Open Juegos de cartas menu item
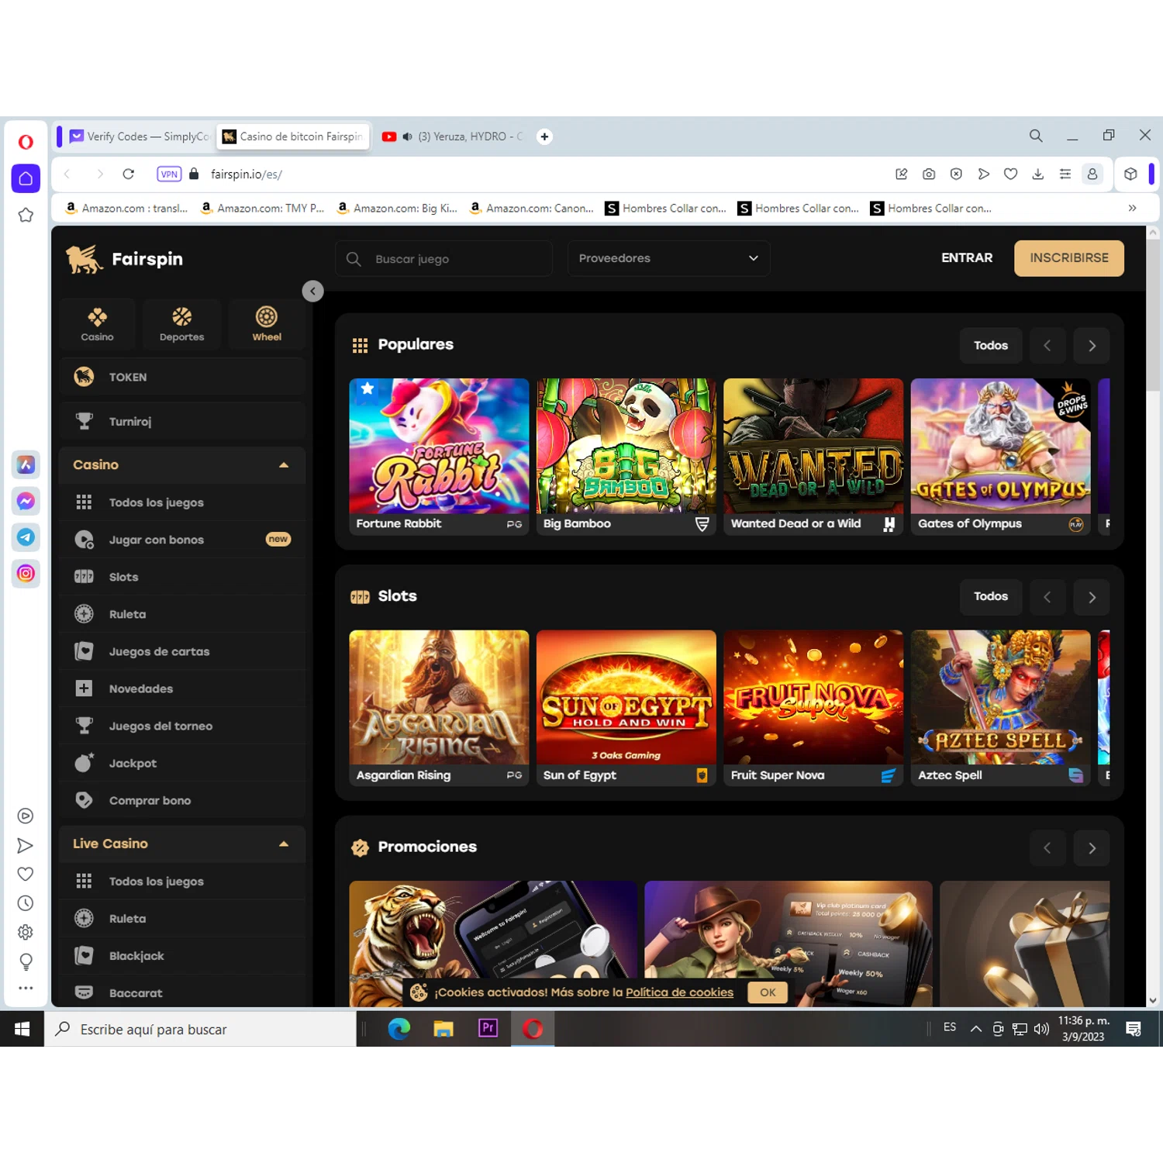This screenshot has width=1163, height=1163. pyautogui.click(x=182, y=651)
